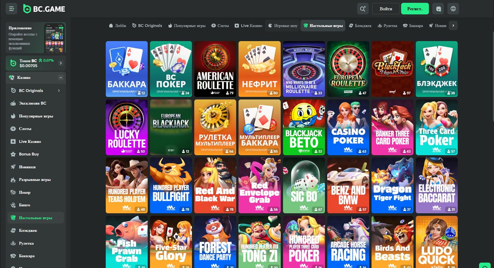
Task: Open the BC Покер game card
Action: (171, 69)
